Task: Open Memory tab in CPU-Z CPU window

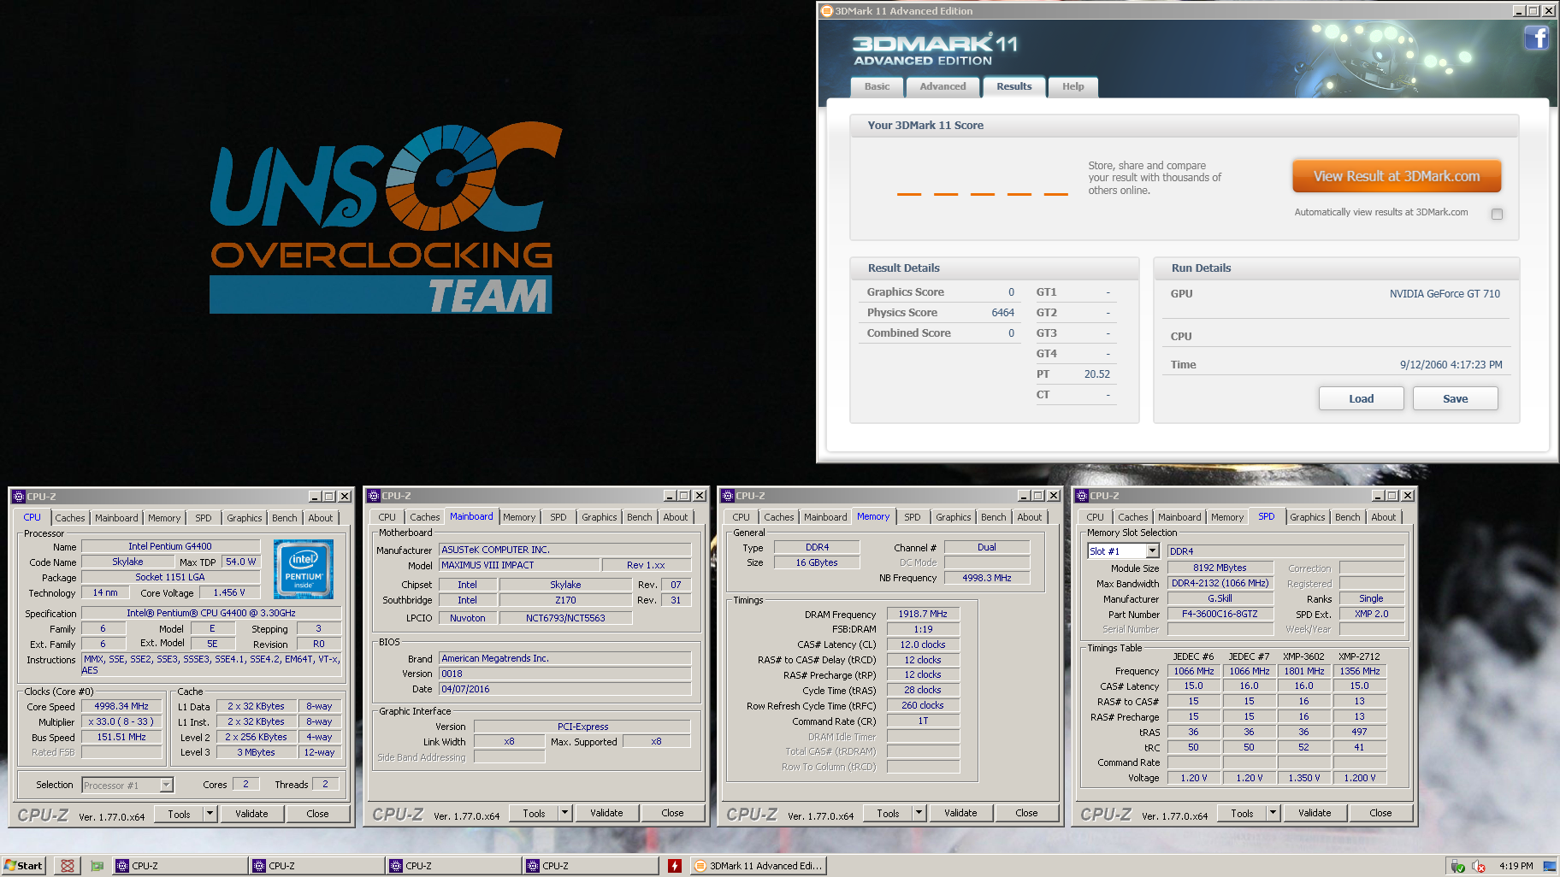Action: tap(164, 518)
